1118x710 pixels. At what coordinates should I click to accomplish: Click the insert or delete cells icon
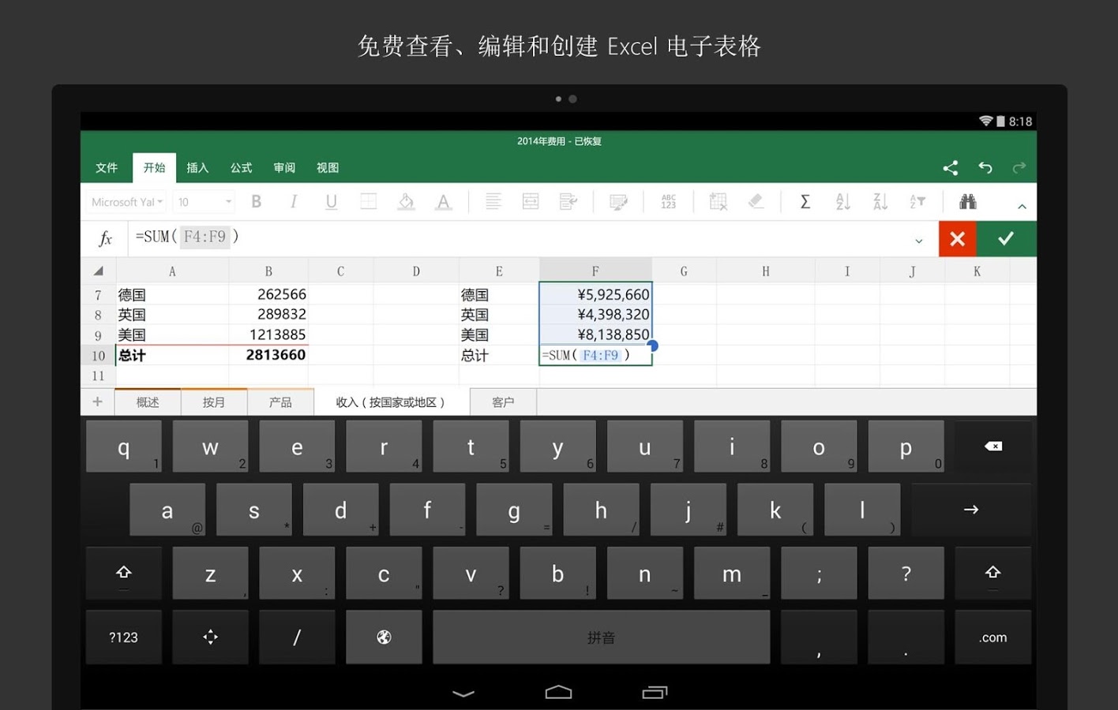718,202
